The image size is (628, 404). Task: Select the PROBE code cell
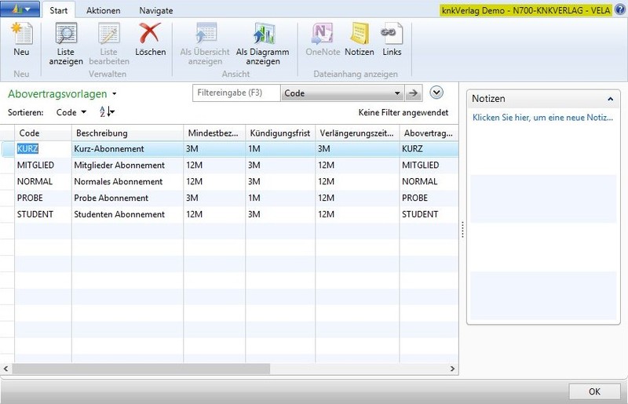pos(43,198)
